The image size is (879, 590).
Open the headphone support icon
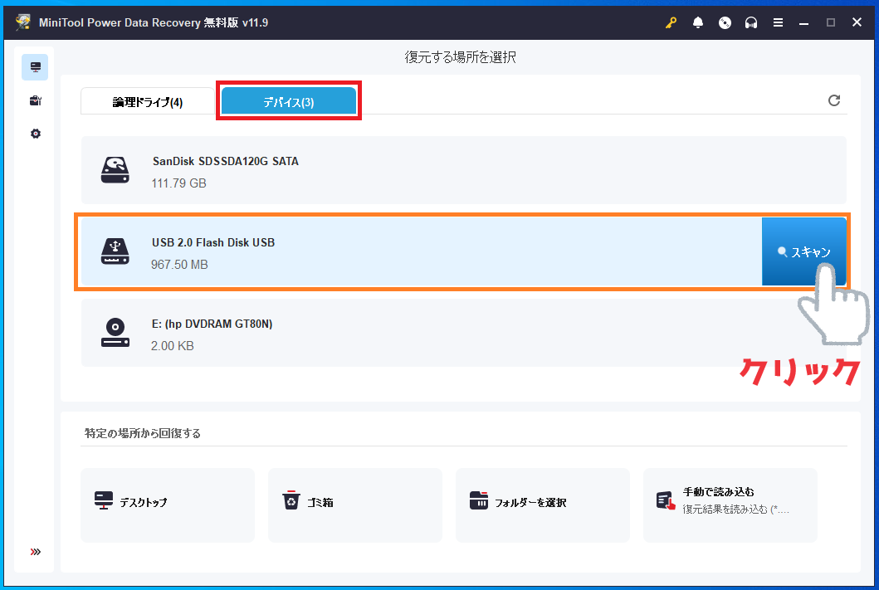point(751,22)
